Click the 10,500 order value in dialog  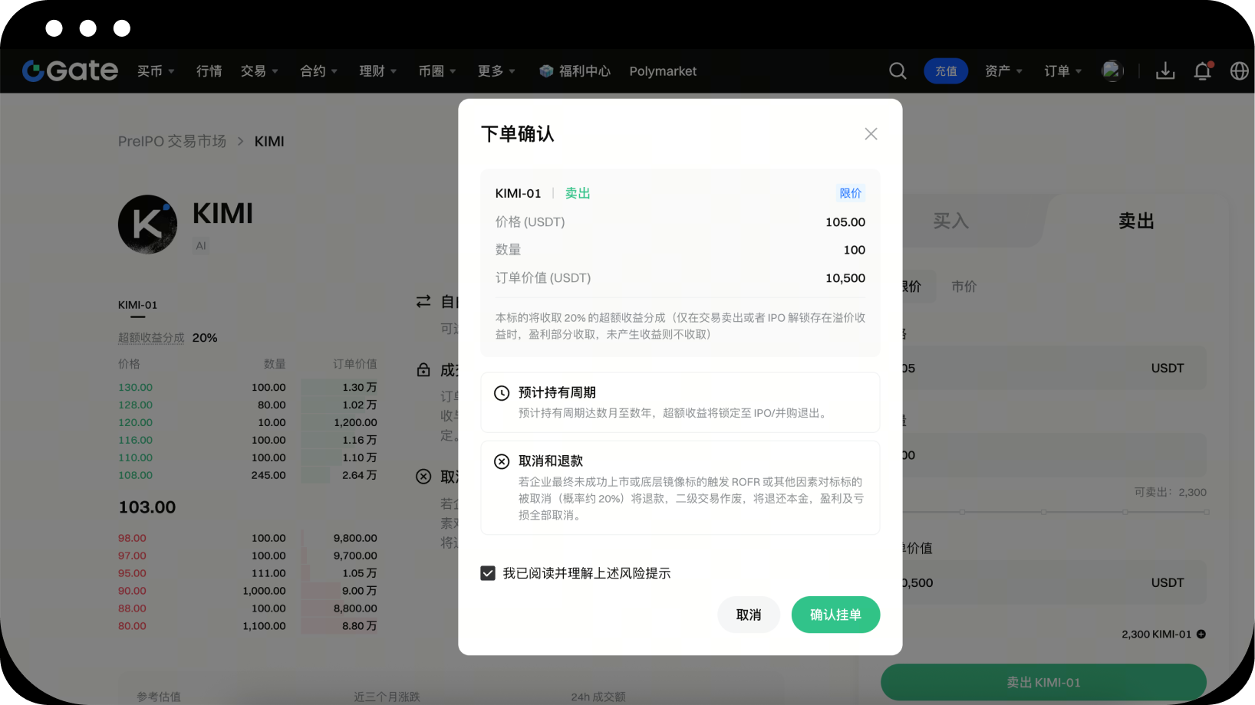click(x=845, y=278)
